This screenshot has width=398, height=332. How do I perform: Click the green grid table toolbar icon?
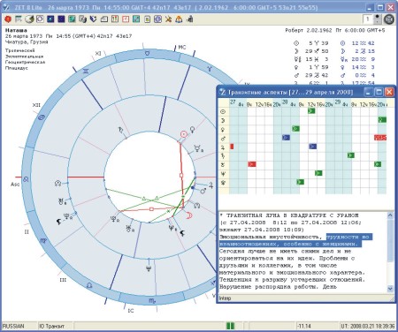point(72,19)
